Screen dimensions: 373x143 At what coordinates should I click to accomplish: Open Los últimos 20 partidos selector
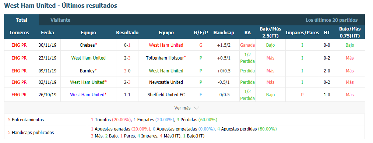tap(331, 20)
